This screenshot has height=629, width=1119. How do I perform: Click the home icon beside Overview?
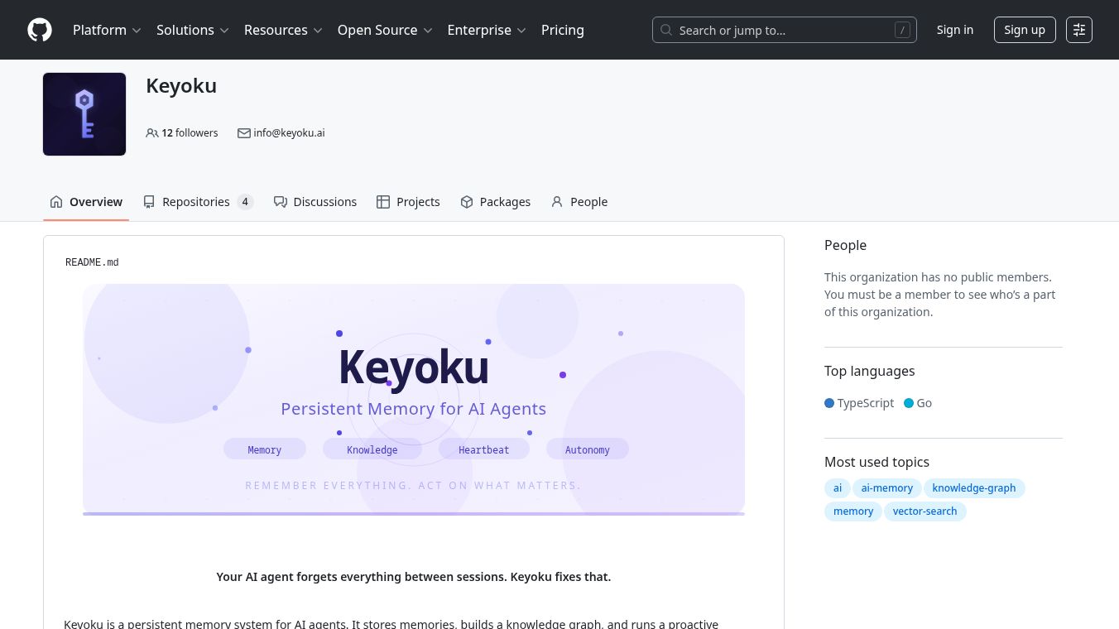coord(56,201)
